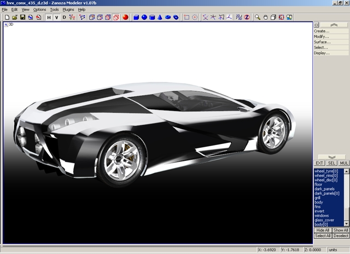Image resolution: width=350 pixels, height=254 pixels.
Task: Click the red circled Z icon
Action: point(247,17)
